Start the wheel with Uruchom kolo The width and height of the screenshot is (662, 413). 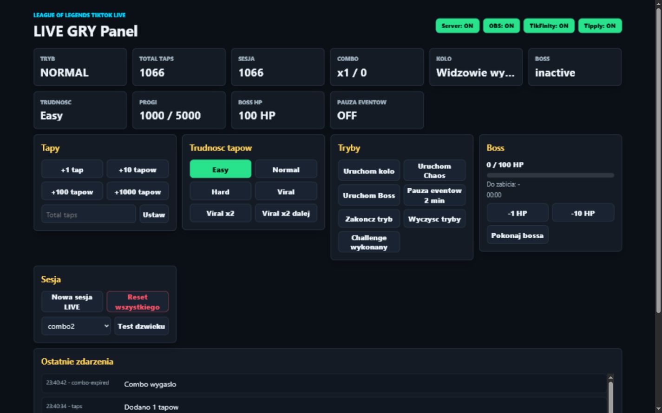pyautogui.click(x=369, y=171)
